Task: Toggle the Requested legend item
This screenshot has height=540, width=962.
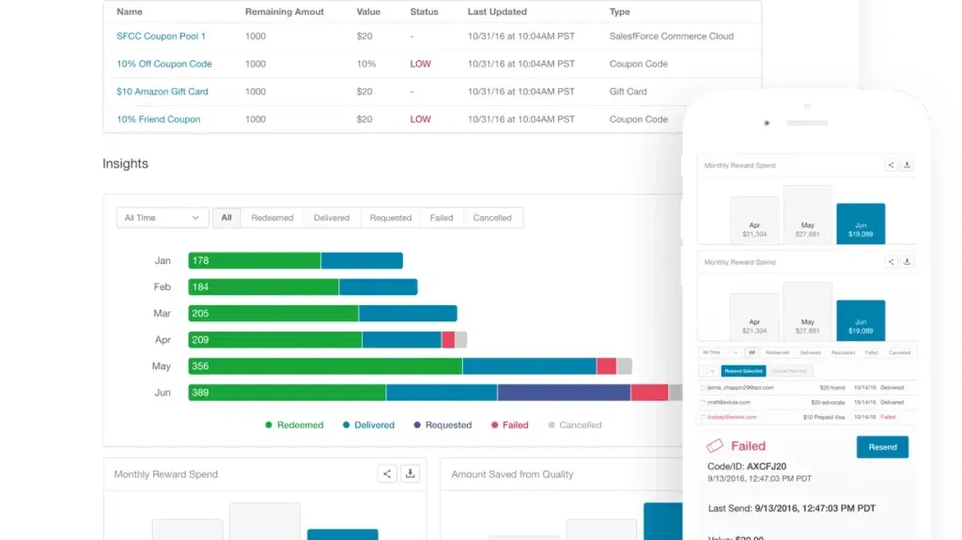Action: 442,424
